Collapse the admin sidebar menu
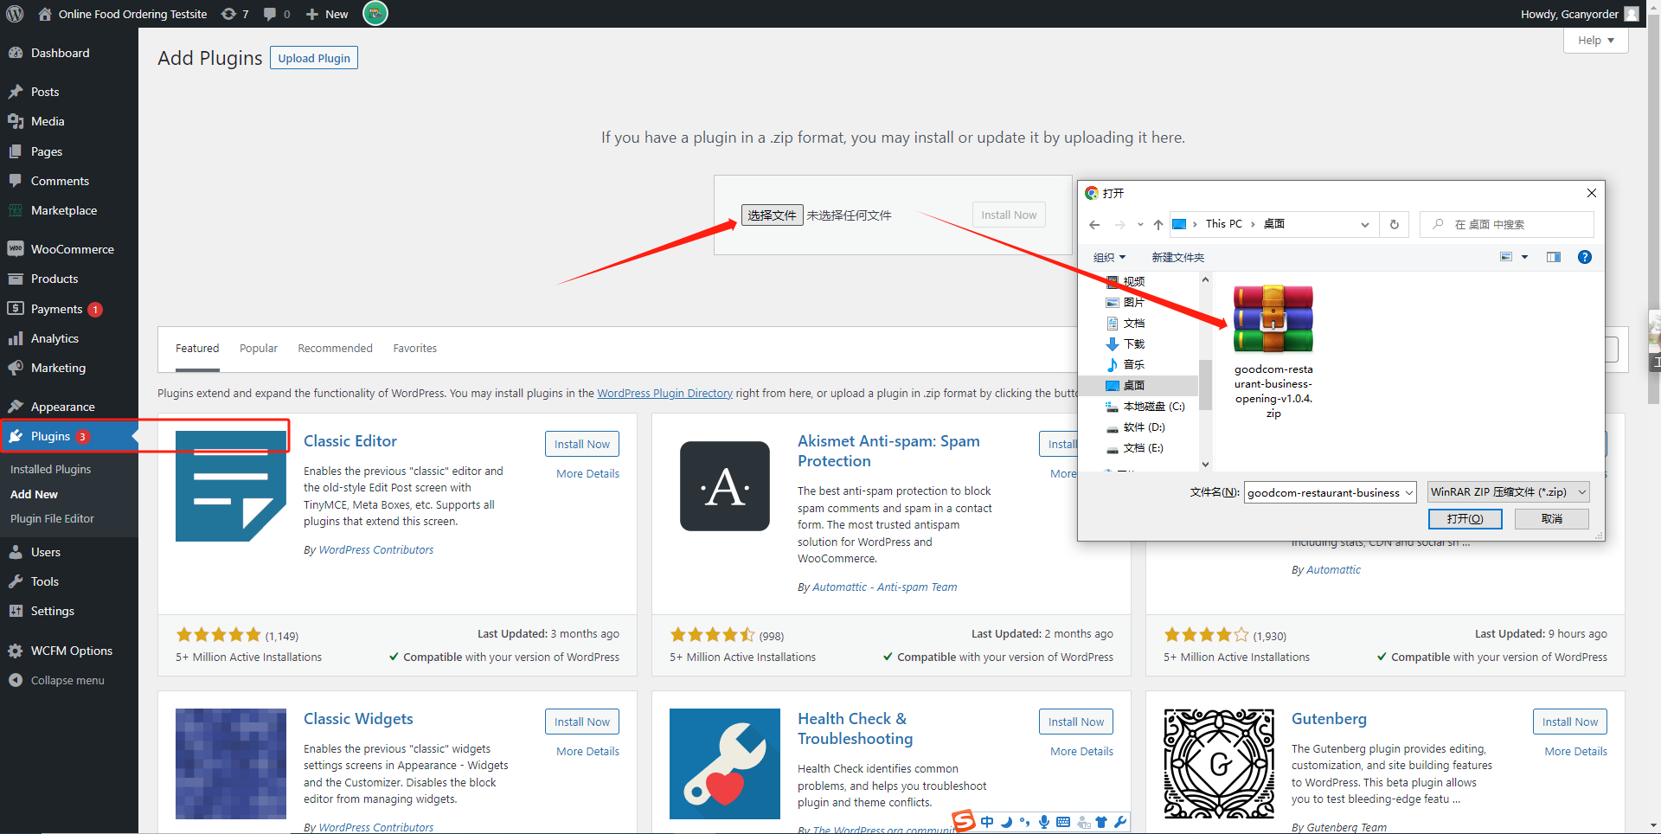Viewport: 1661px width, 834px height. point(69,680)
